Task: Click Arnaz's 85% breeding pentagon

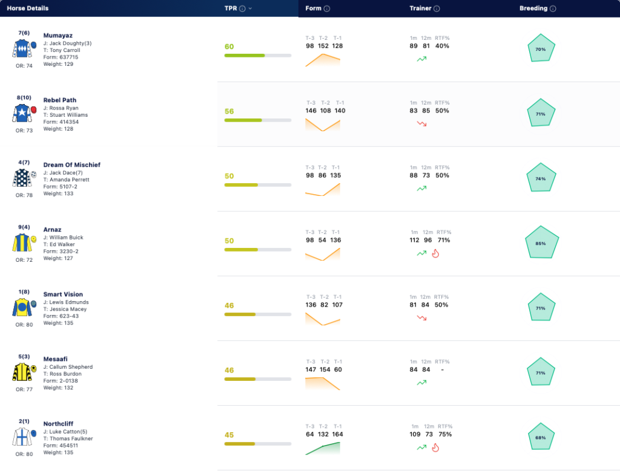Action: (542, 242)
